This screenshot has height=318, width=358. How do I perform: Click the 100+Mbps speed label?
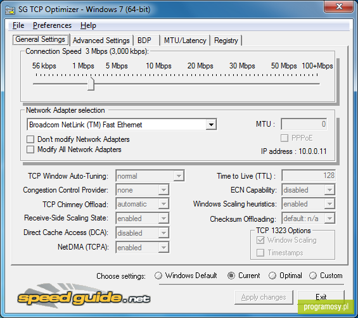tap(317, 66)
